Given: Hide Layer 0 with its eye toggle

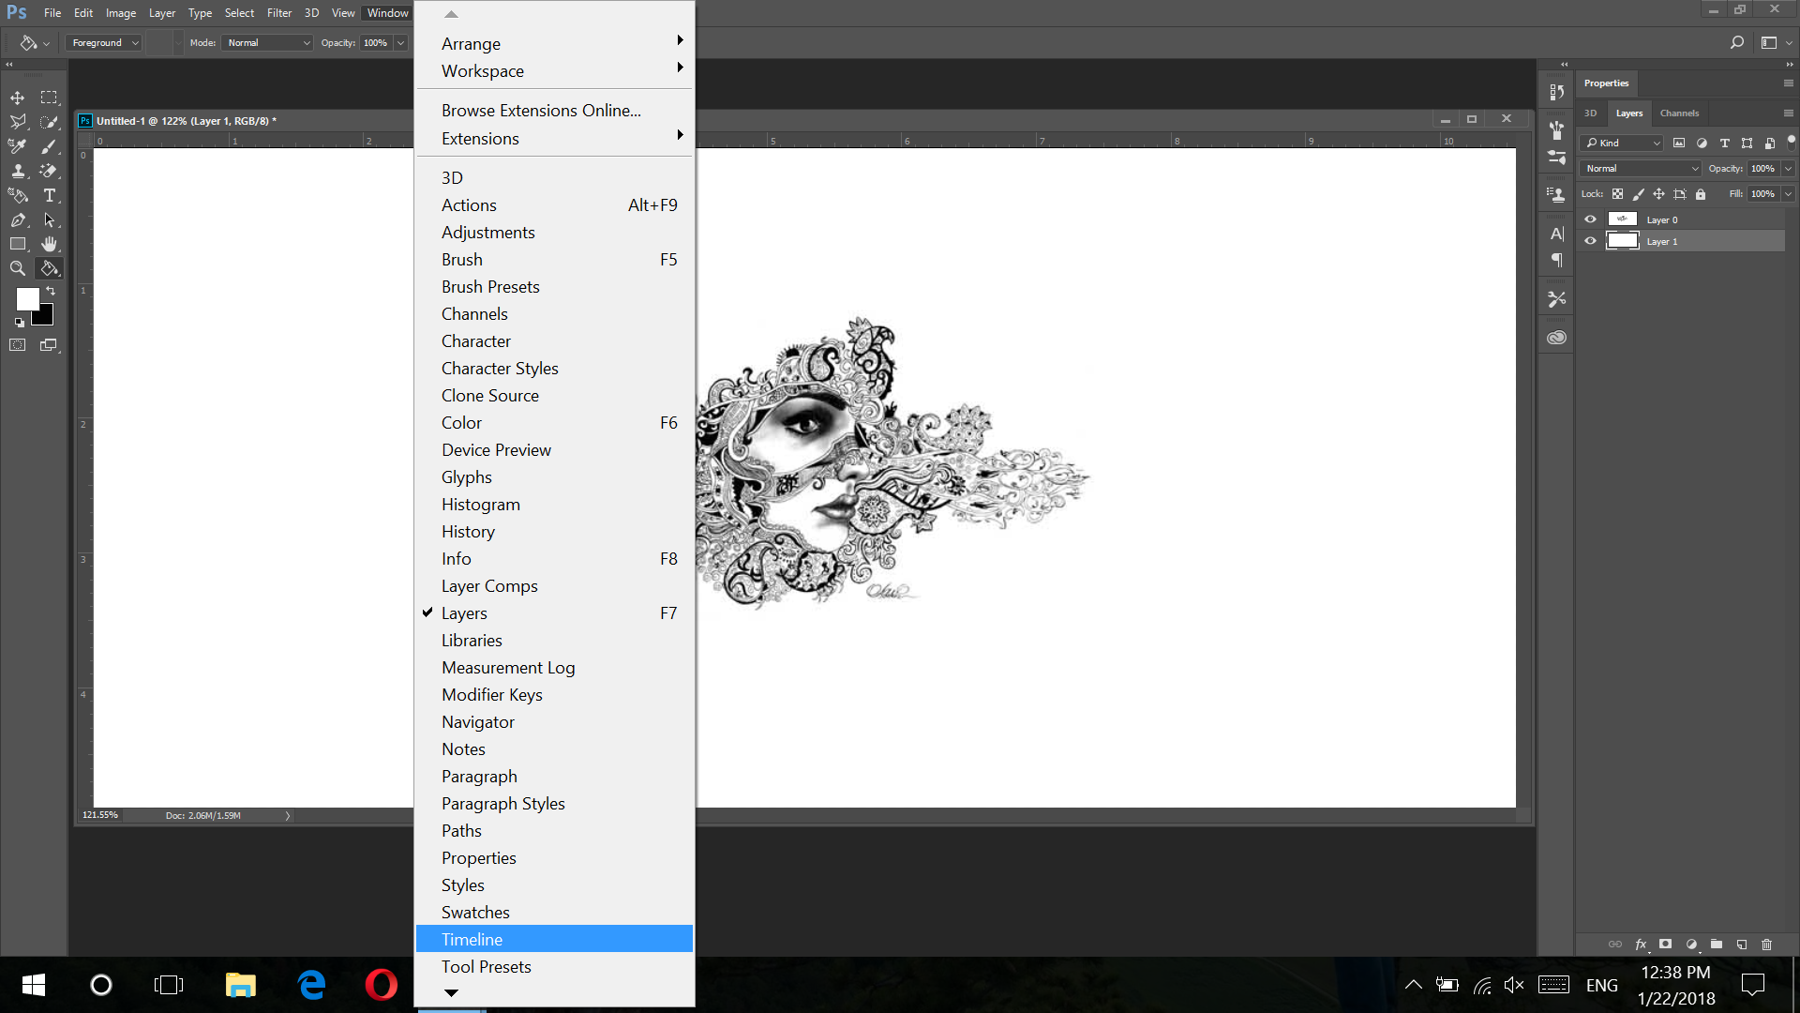Looking at the screenshot, I should pyautogui.click(x=1589, y=219).
